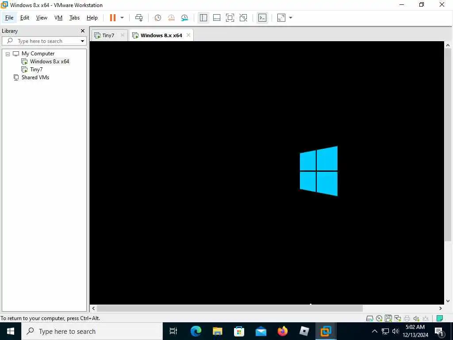Click the host volume tray icon
The image size is (453, 340).
tap(395, 331)
